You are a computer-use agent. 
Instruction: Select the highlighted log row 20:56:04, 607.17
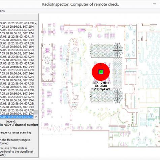[x=17, y=117]
